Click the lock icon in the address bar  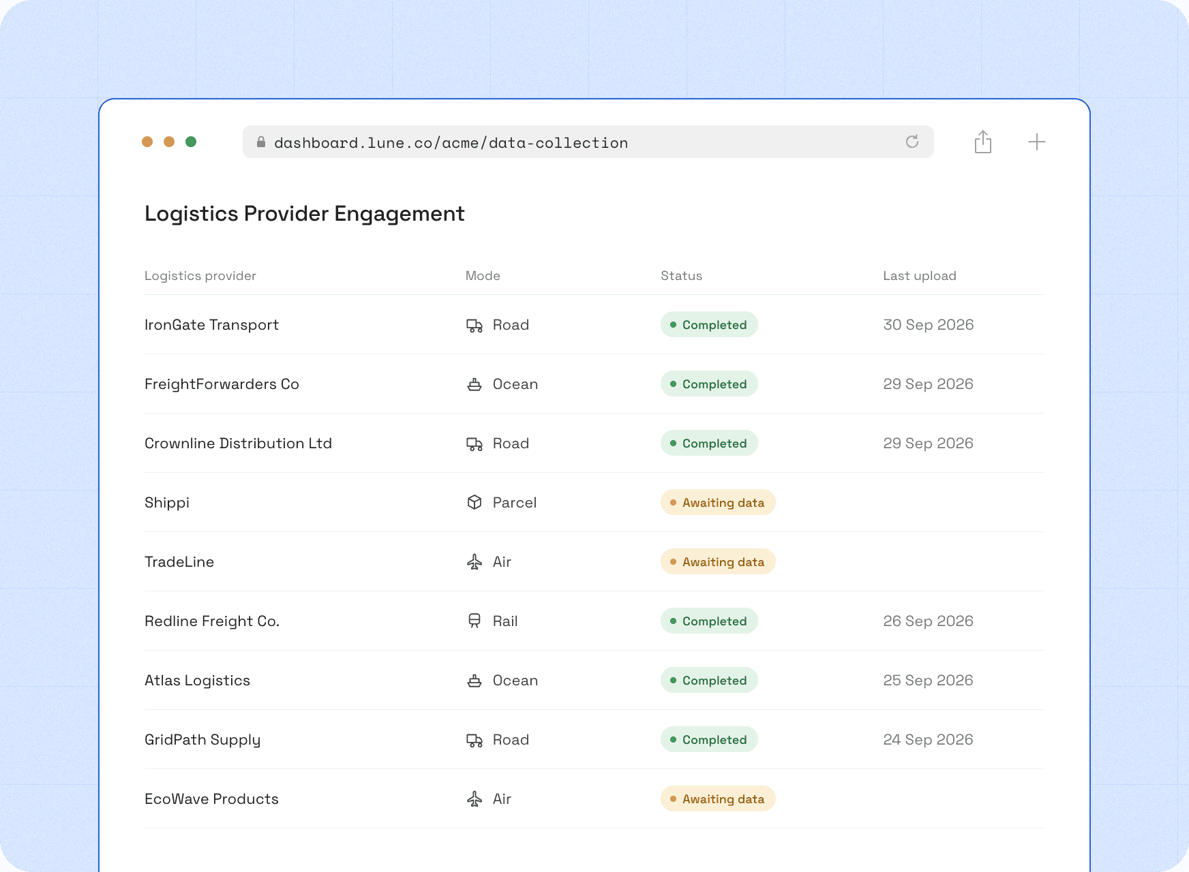[260, 142]
